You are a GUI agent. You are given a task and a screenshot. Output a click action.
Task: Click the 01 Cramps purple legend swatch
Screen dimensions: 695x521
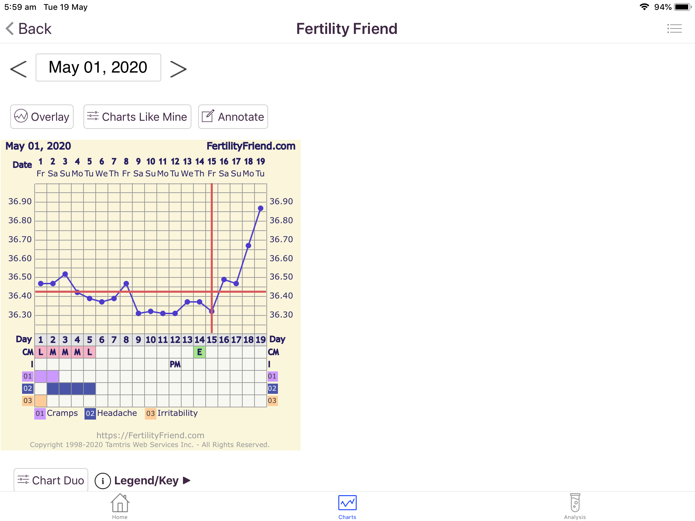tap(40, 413)
